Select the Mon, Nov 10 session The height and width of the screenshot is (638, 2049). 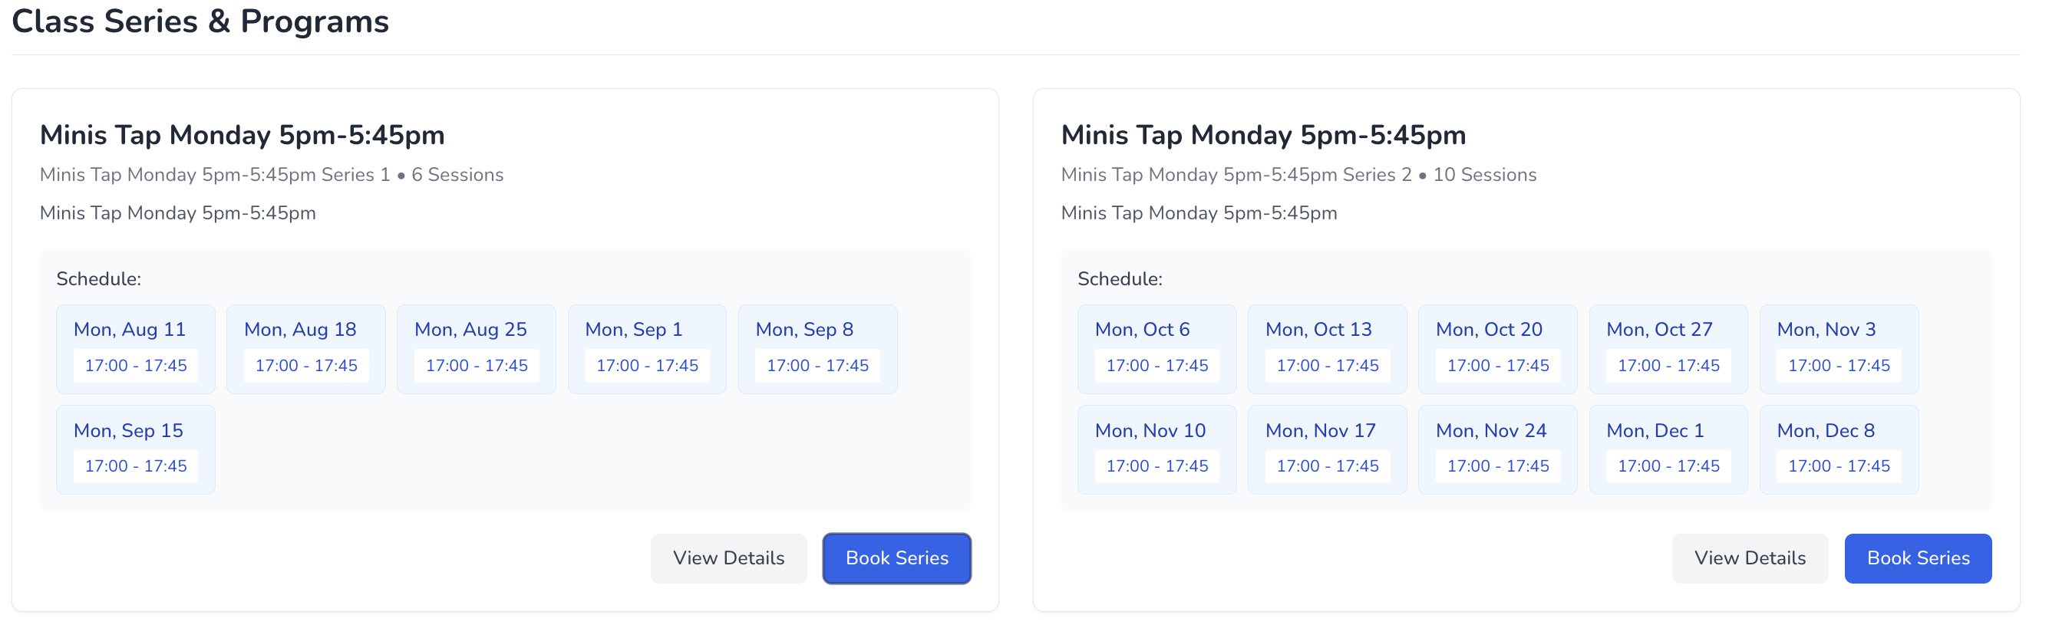click(x=1156, y=449)
